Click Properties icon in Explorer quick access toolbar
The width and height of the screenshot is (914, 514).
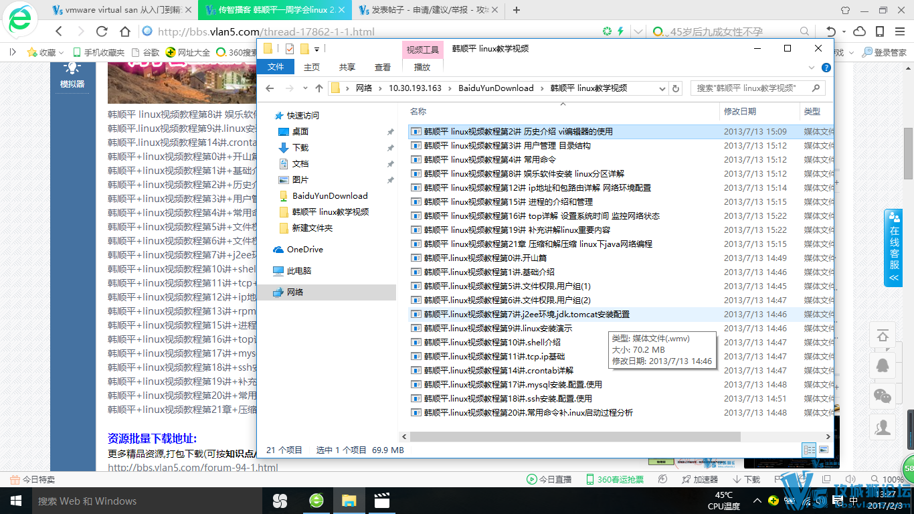(290, 48)
